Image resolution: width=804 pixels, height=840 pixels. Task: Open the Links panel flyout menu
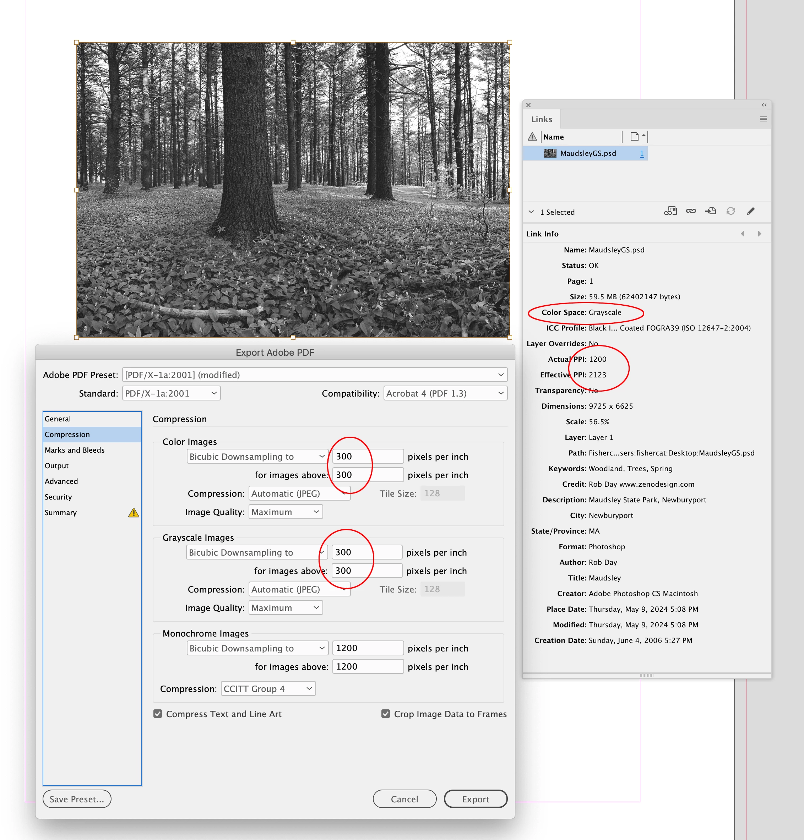coord(763,119)
